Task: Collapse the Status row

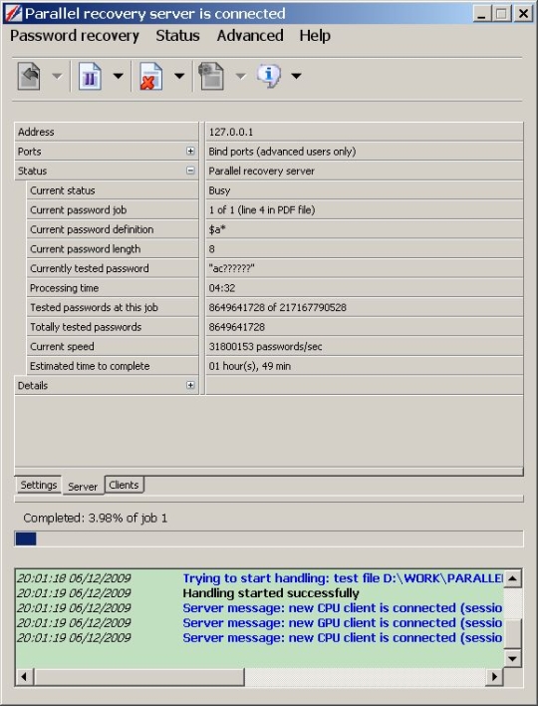Action: pyautogui.click(x=190, y=171)
